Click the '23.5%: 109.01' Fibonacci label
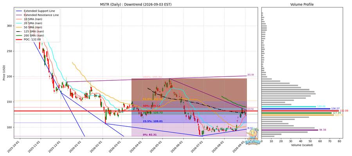Image resolution: width=352 pixels, height=156 pixels. coord(153,121)
